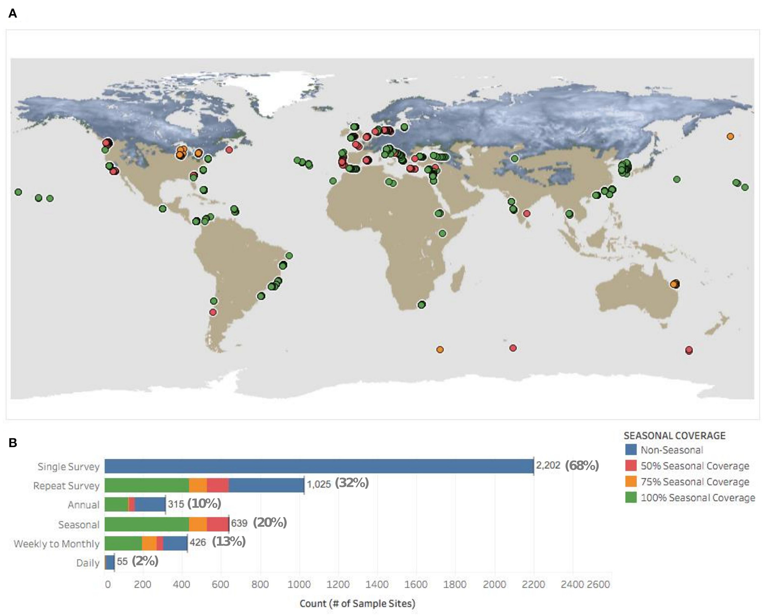Click orange marker in northeastern Australia
Screen dimensions: 764x616
click(674, 284)
